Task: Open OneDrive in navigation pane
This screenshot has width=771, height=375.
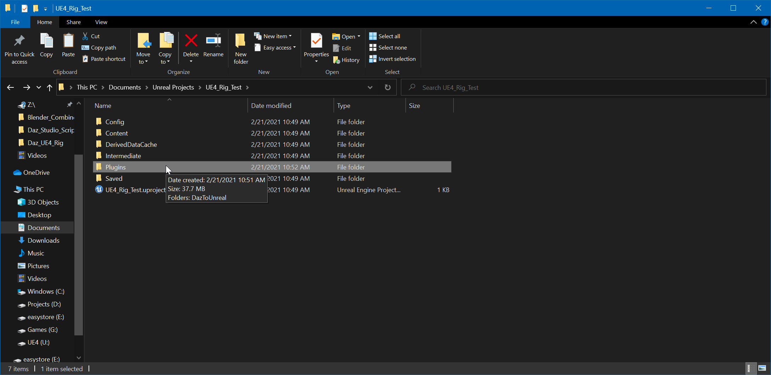Action: pyautogui.click(x=31, y=172)
